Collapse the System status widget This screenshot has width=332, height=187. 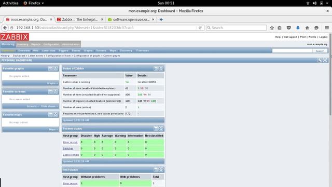pos(161,129)
